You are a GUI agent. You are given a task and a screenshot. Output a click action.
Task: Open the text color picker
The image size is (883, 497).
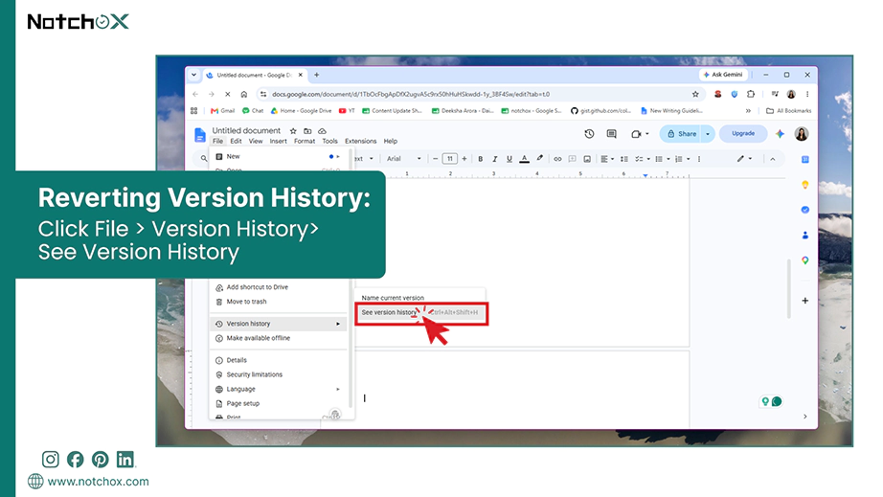point(524,159)
